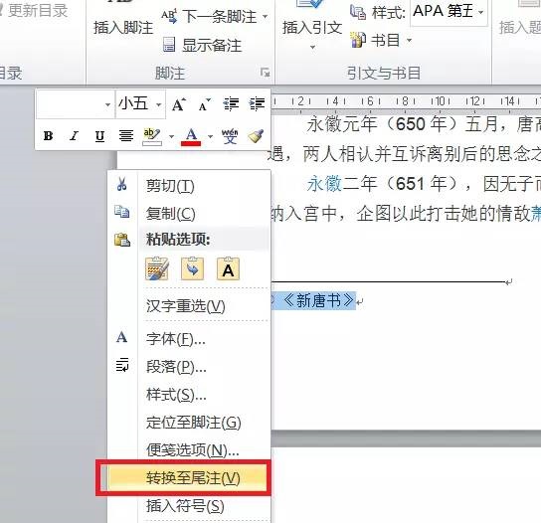541x523 pixels.
Task: Click the Shrink Font icon
Action: click(x=205, y=104)
